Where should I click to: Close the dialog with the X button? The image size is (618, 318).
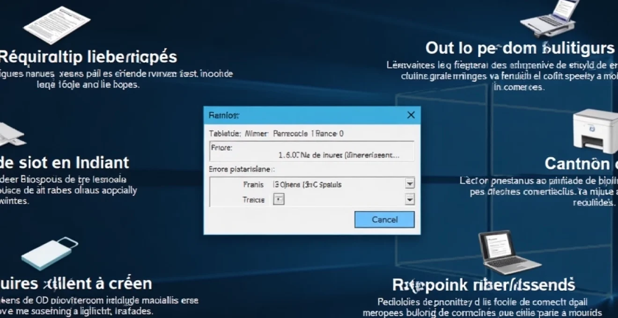click(411, 115)
